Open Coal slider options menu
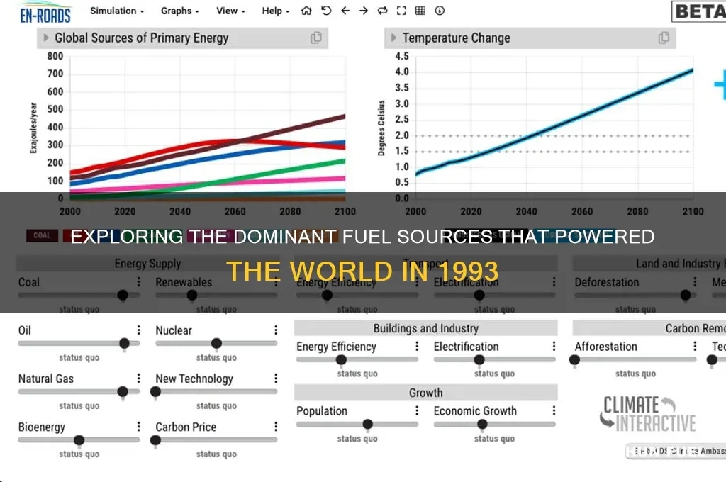The image size is (726, 482). point(138,281)
